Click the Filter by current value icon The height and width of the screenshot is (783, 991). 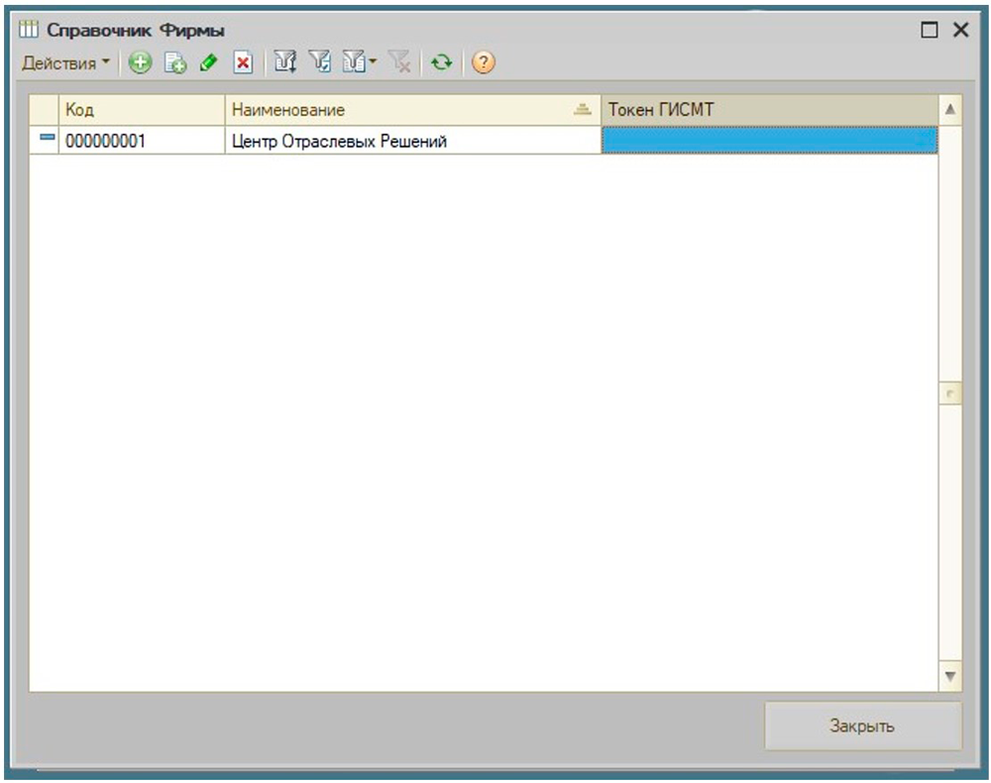tap(318, 63)
